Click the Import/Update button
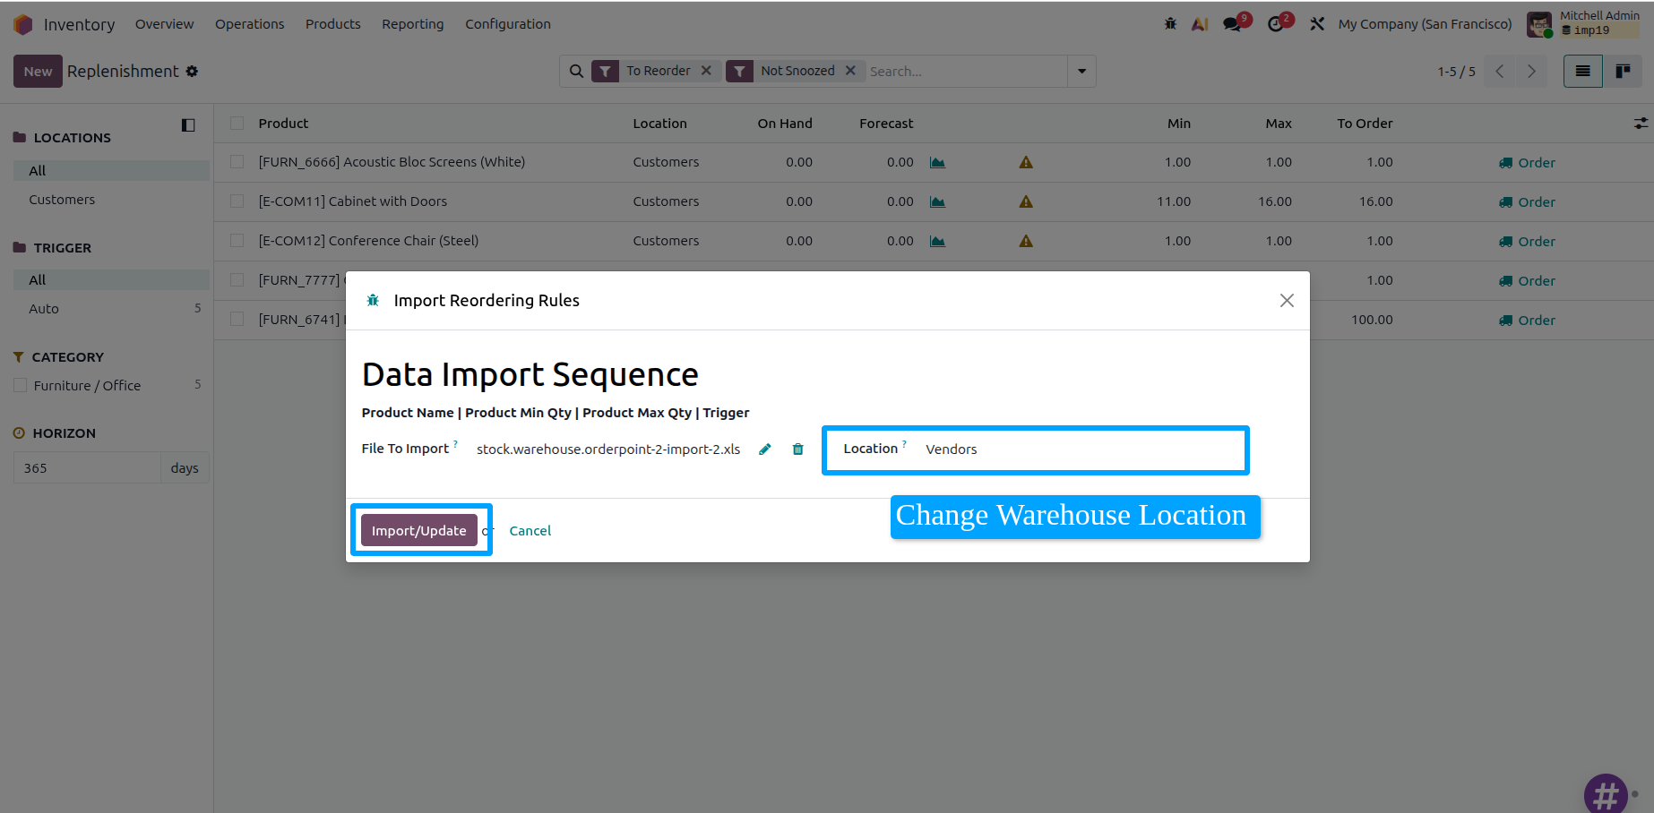 (x=418, y=530)
